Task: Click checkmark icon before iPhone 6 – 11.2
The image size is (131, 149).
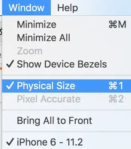Action: pyautogui.click(x=10, y=142)
